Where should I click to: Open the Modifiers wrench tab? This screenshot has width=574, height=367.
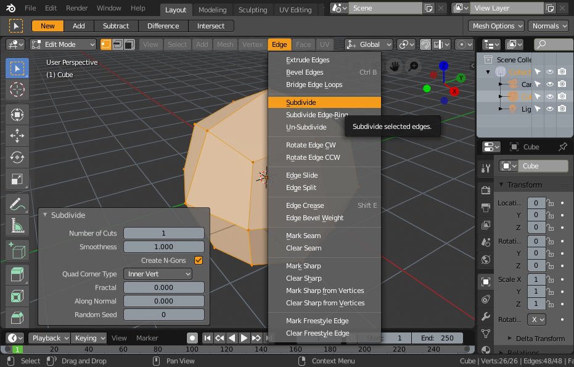coord(486,316)
